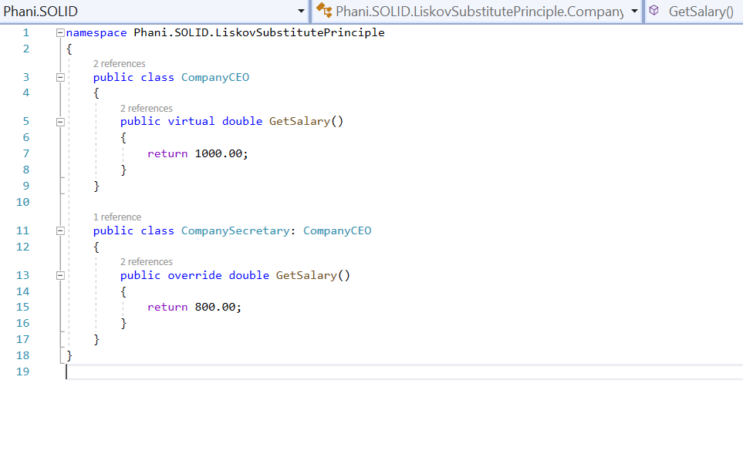Open the class type navigation dropdown arrow
Screen dimensions: 743x464
click(x=634, y=12)
